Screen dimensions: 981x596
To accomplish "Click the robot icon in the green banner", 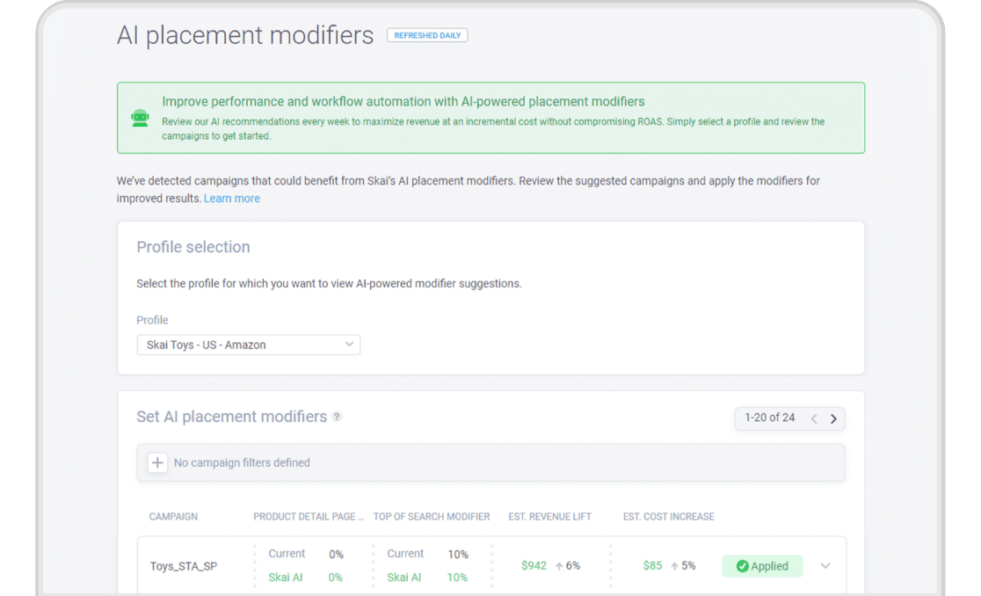I will tap(140, 118).
